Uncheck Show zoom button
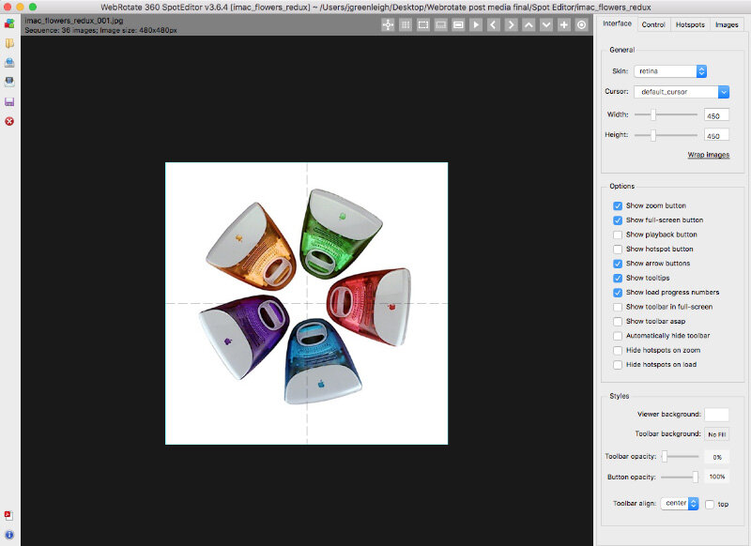This screenshot has width=751, height=546. (x=618, y=205)
